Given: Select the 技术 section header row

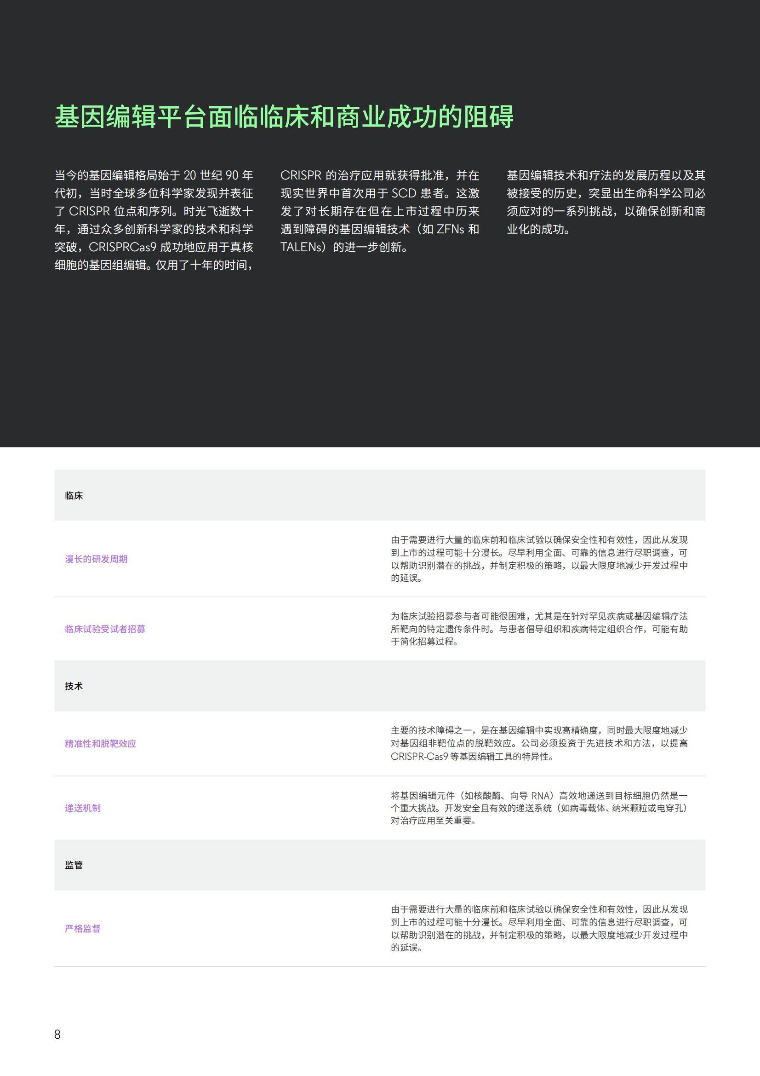Looking at the screenshot, I should tap(380, 686).
